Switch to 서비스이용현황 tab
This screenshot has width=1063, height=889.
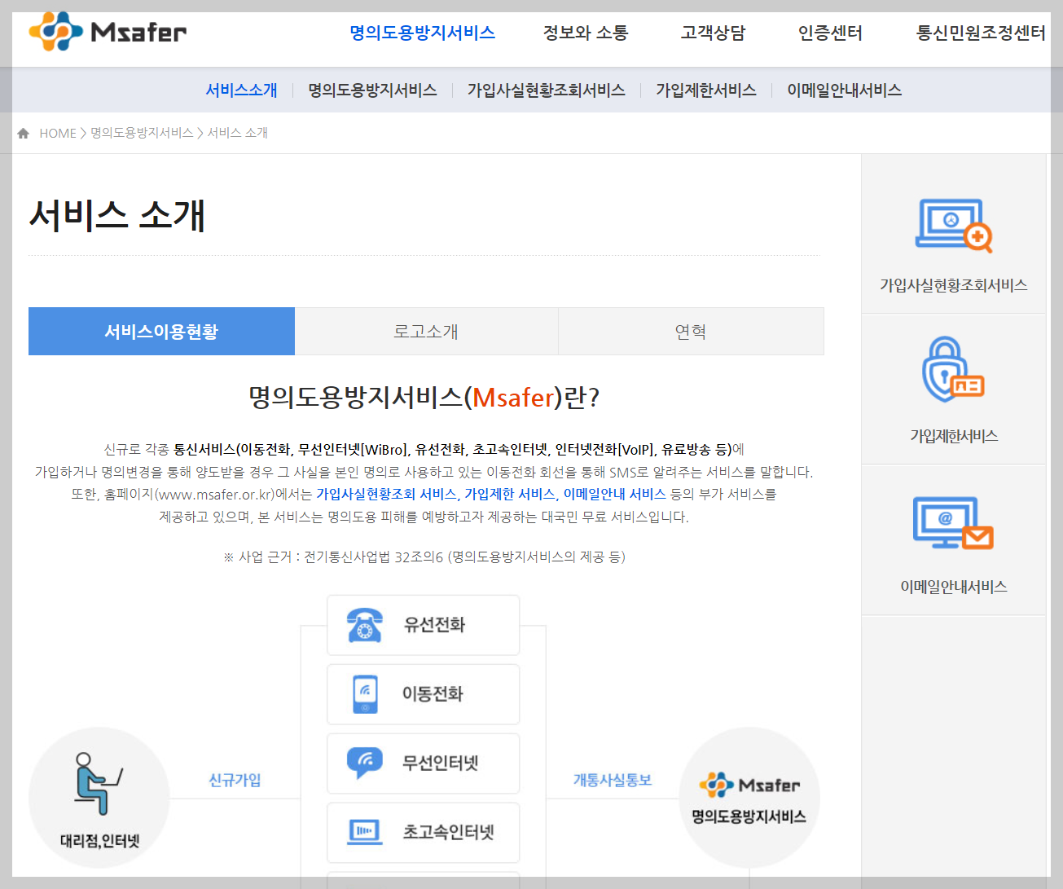(x=161, y=331)
